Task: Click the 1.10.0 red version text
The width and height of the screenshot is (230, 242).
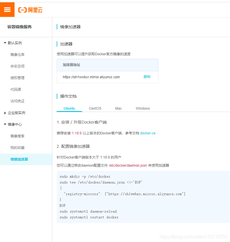Action: click(77, 133)
